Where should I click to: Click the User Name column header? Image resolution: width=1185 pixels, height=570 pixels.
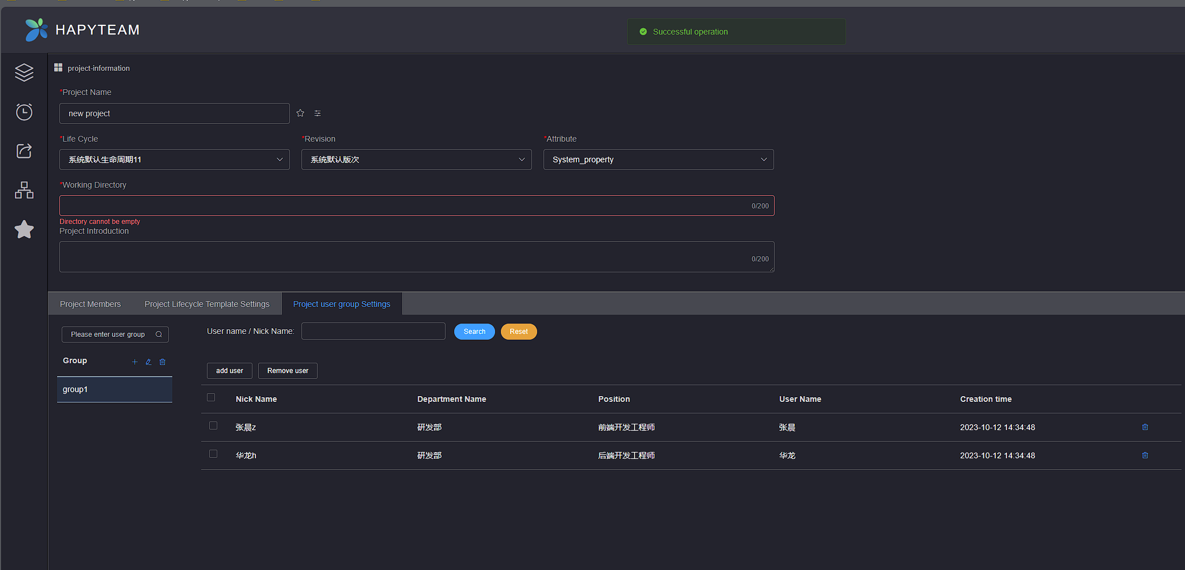coord(800,399)
